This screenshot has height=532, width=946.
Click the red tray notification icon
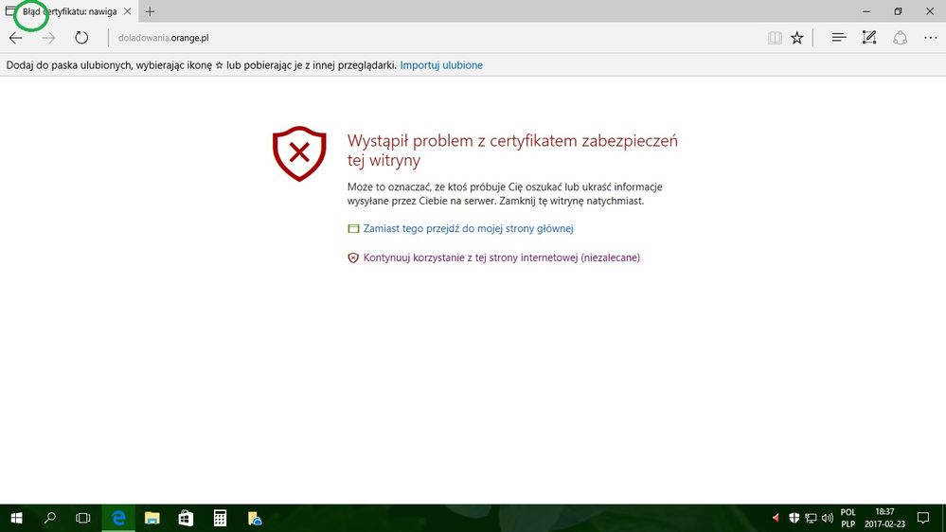776,518
